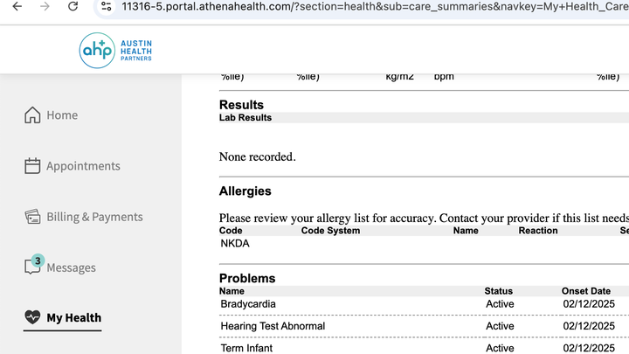Click the My Health heart icon
The height and width of the screenshot is (354, 629).
click(32, 317)
